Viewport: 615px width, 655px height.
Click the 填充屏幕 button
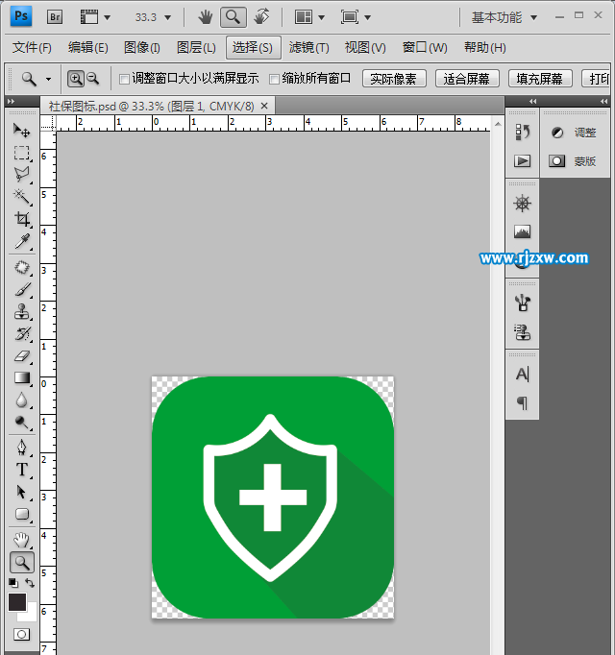pos(540,79)
